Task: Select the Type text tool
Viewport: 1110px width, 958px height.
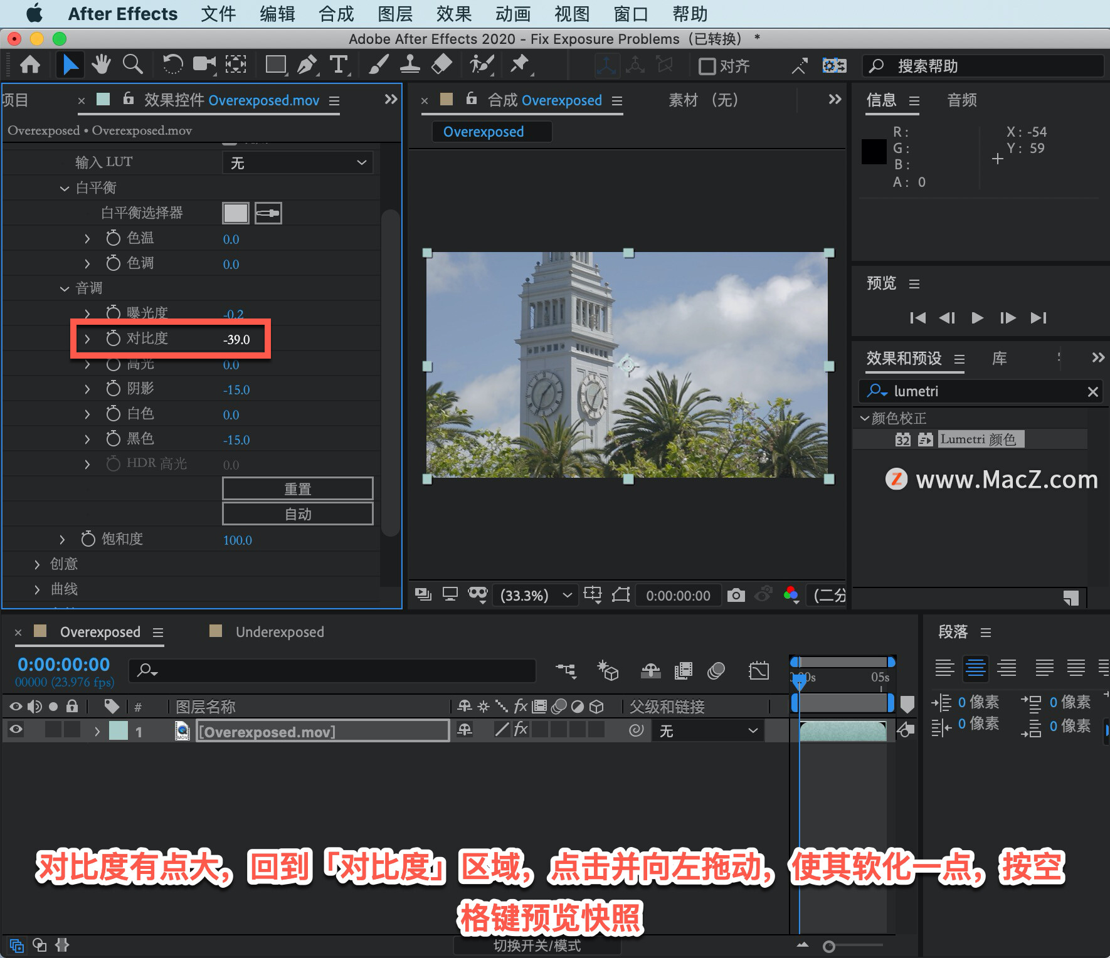Action: pyautogui.click(x=339, y=65)
